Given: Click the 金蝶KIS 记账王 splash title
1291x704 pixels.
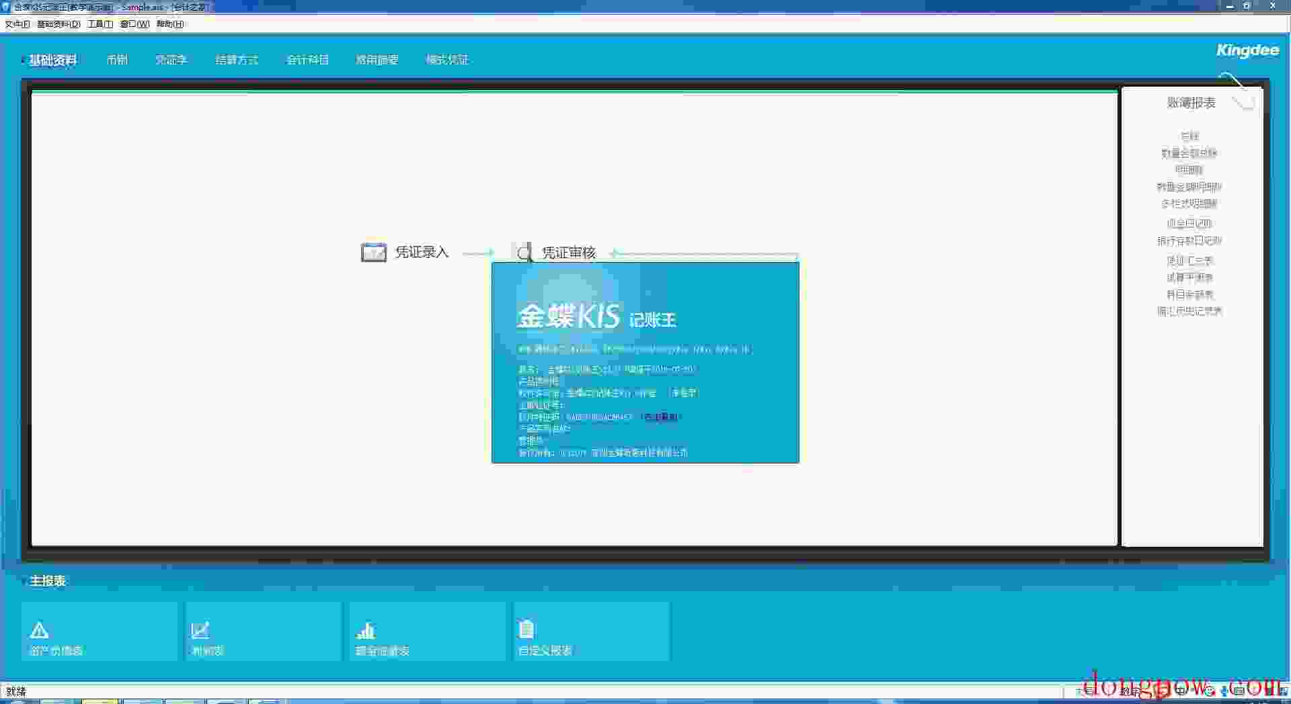Looking at the screenshot, I should pyautogui.click(x=596, y=316).
